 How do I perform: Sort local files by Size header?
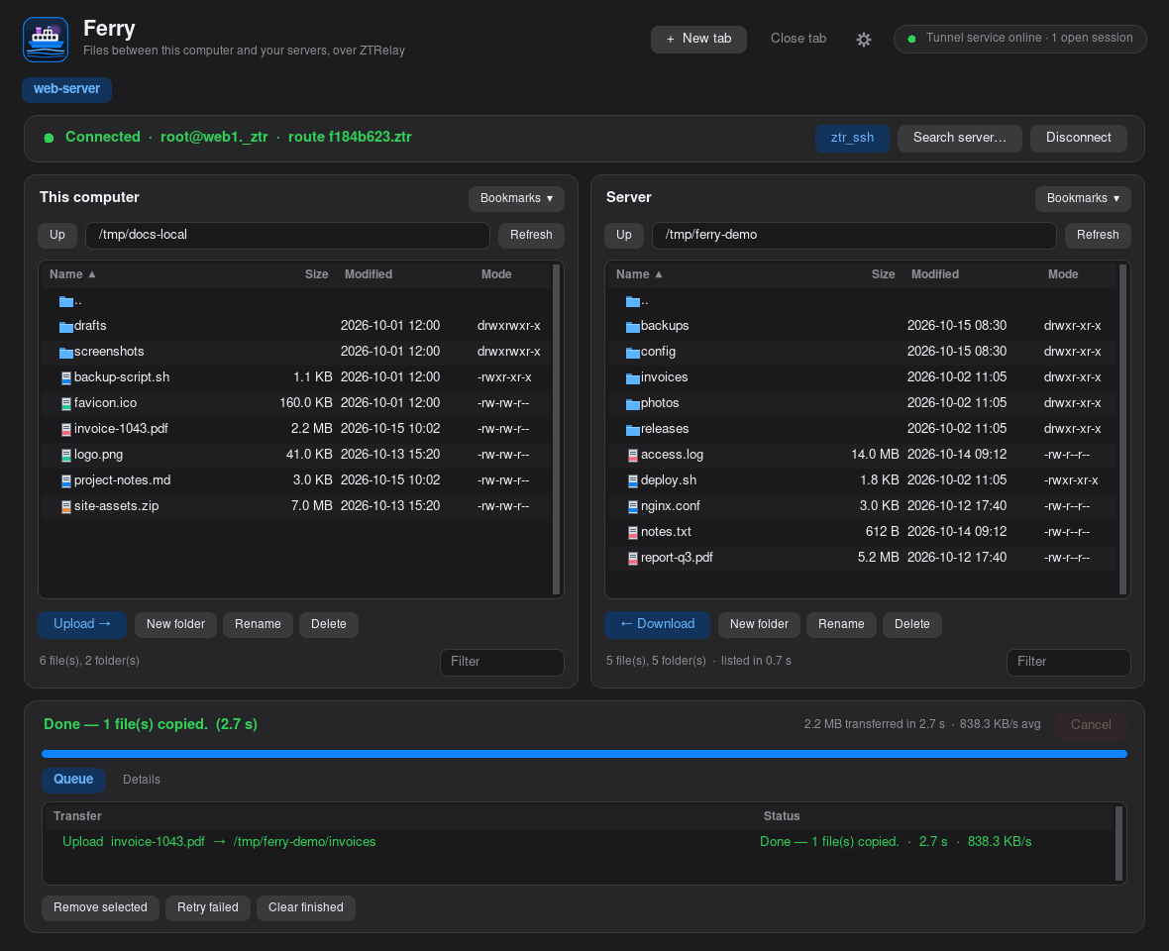tap(316, 274)
